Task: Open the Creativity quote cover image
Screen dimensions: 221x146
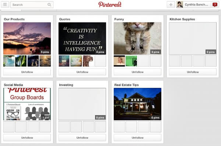Action: coord(82,39)
